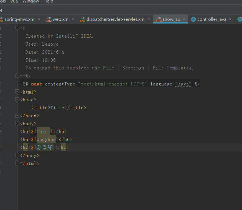Click 'File Templates.' in comment
This screenshot has height=210, width=242.
(x=173, y=68)
